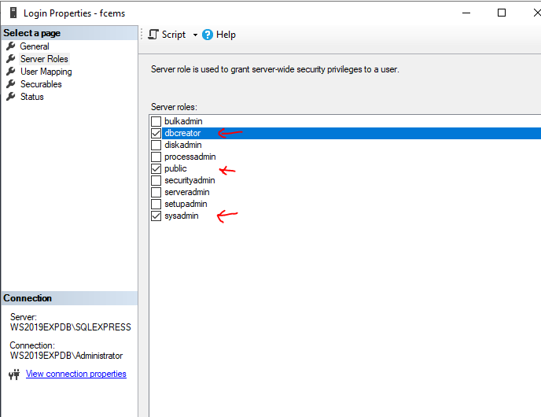Enable the bulkadmin server role checkbox

tap(156, 121)
